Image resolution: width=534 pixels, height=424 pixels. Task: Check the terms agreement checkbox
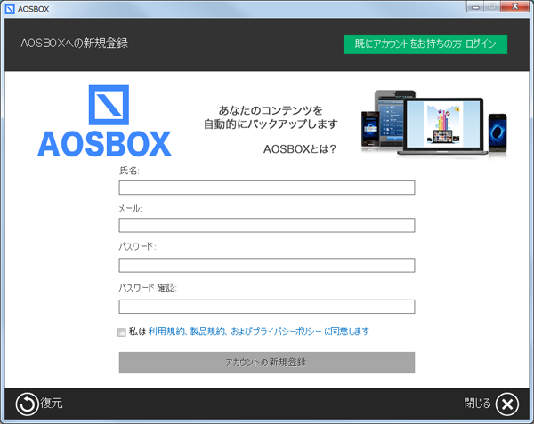[x=122, y=332]
